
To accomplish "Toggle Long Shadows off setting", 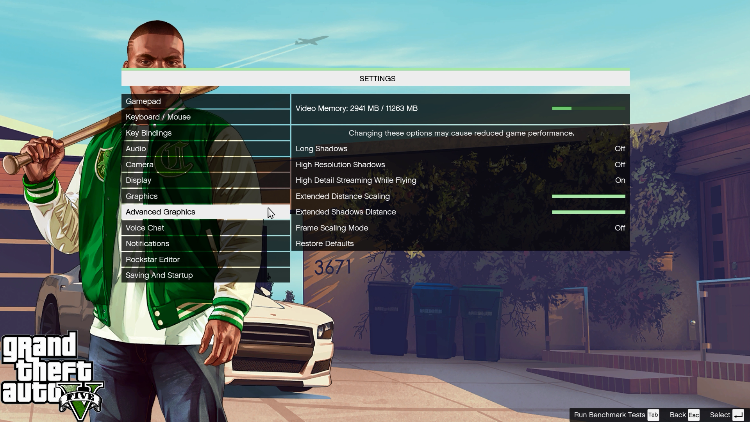I will pos(620,148).
